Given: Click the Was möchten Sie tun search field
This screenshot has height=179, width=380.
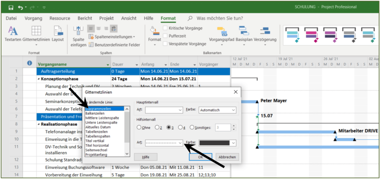Looking at the screenshot, I should 220,19.
